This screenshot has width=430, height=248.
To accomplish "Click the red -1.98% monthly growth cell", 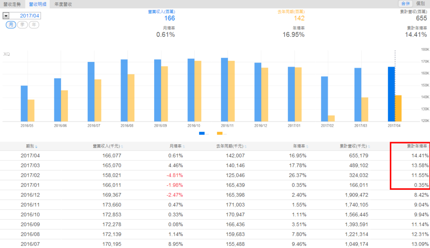I will 175,185.
